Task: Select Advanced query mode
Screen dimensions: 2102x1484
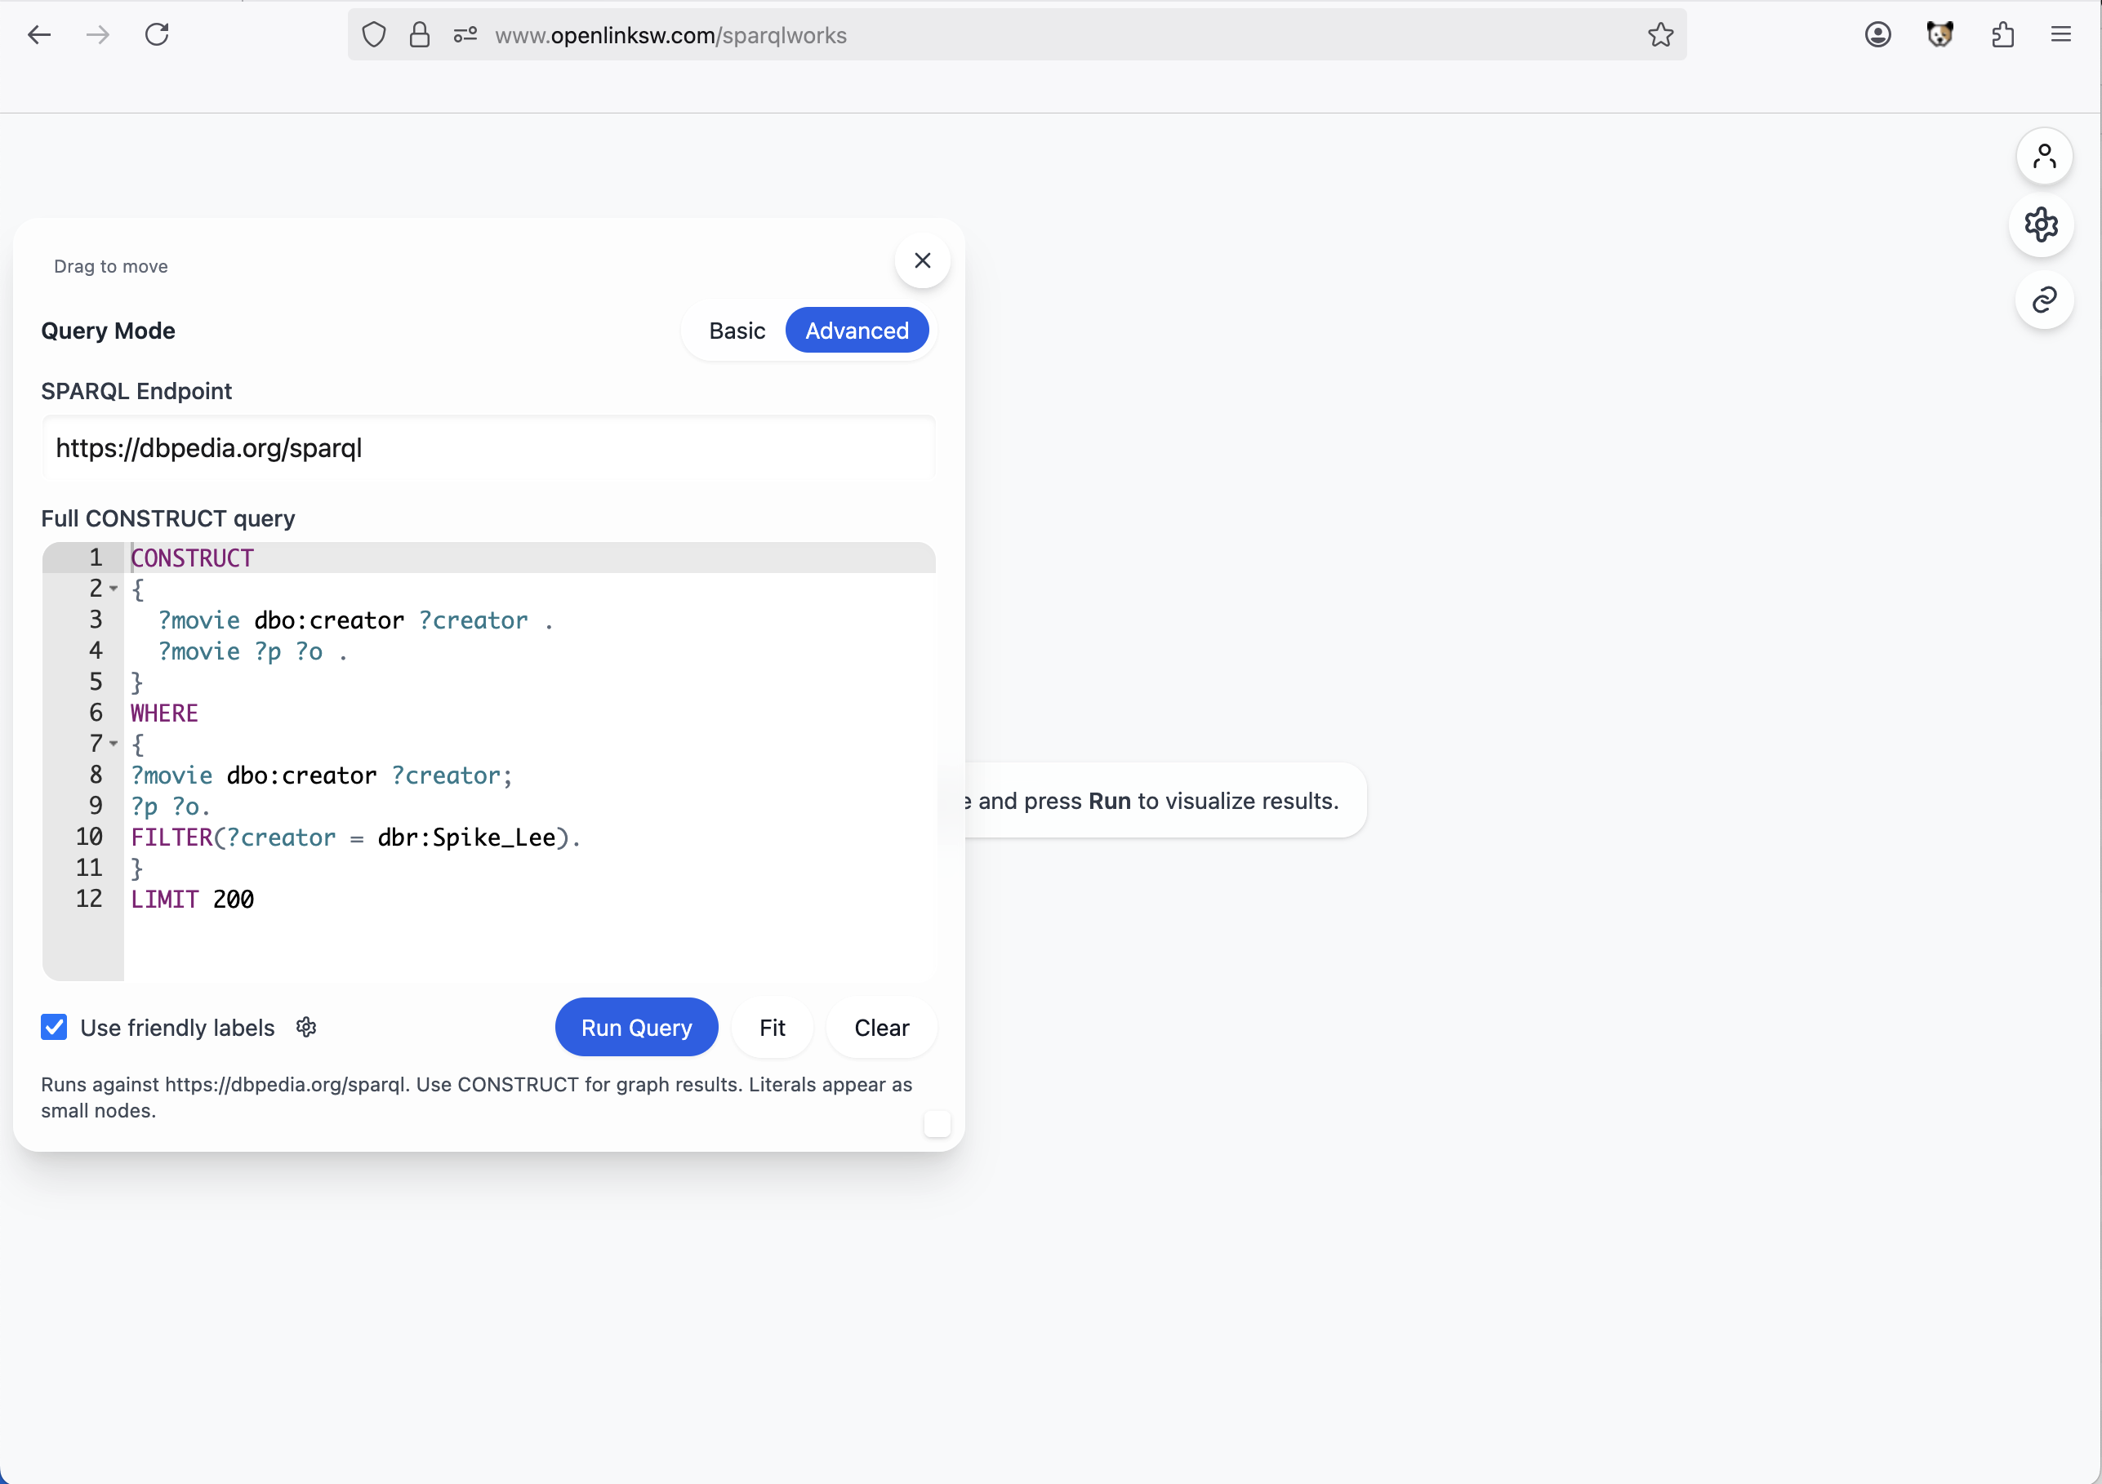Action: [856, 331]
